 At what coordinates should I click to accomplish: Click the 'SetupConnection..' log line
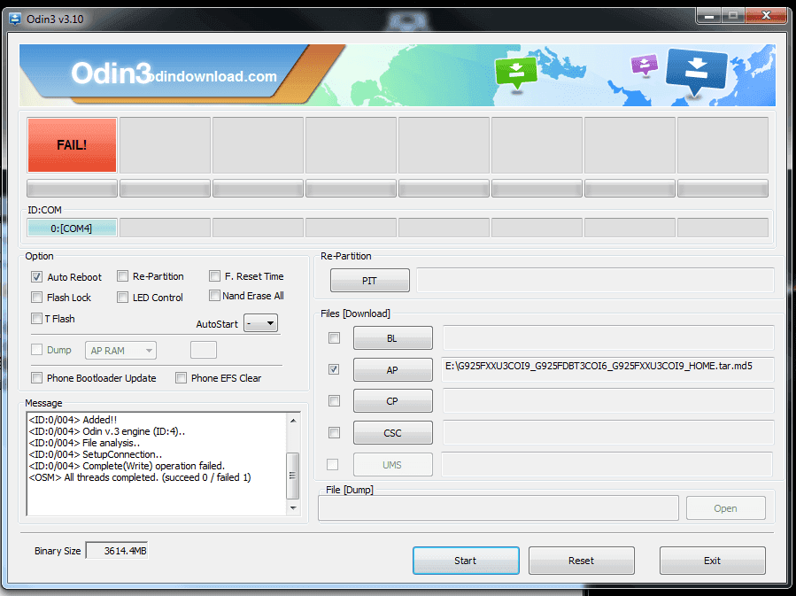point(96,454)
